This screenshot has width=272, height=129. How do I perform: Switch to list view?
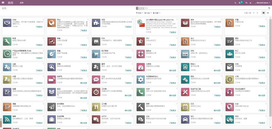pos(268,13)
